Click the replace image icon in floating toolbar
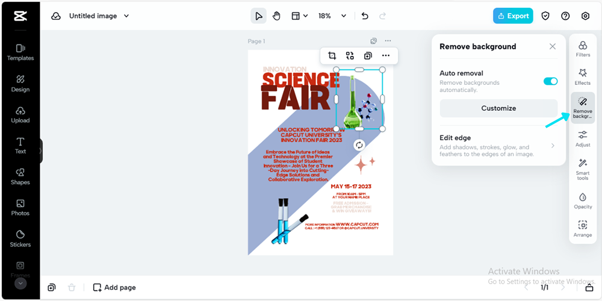Screen dimensions: 602x301 pos(350,56)
